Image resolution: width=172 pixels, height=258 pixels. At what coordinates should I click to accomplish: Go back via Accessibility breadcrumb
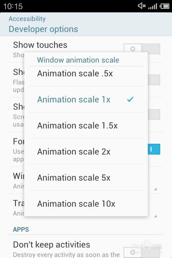(27, 19)
